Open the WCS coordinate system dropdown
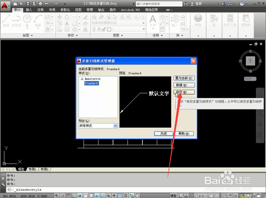The width and height of the screenshot is (266, 198). point(250,79)
